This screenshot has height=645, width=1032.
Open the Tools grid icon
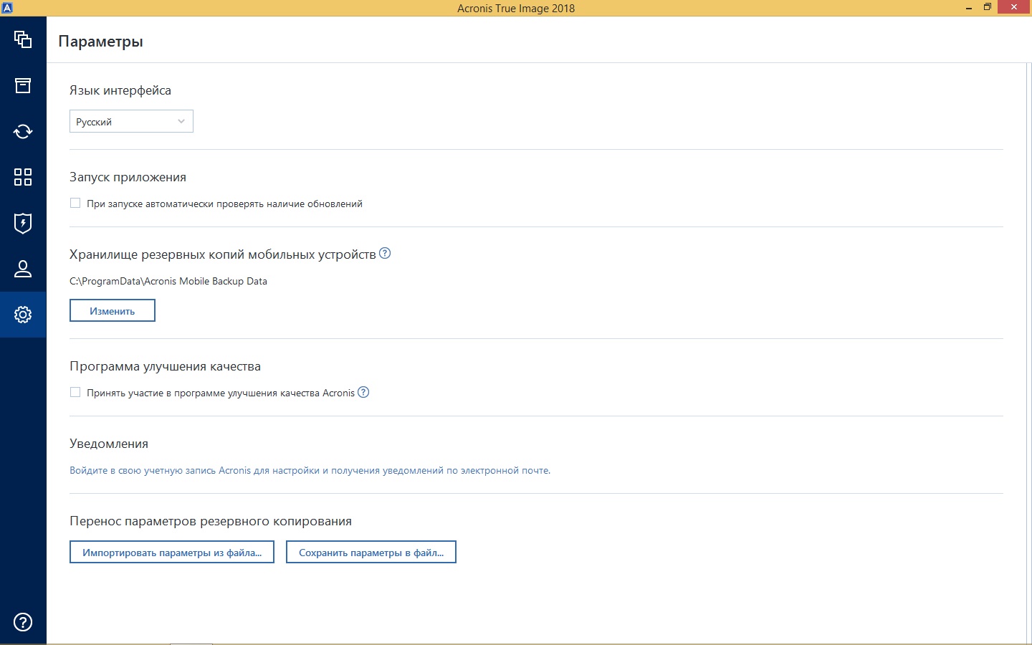coord(23,177)
